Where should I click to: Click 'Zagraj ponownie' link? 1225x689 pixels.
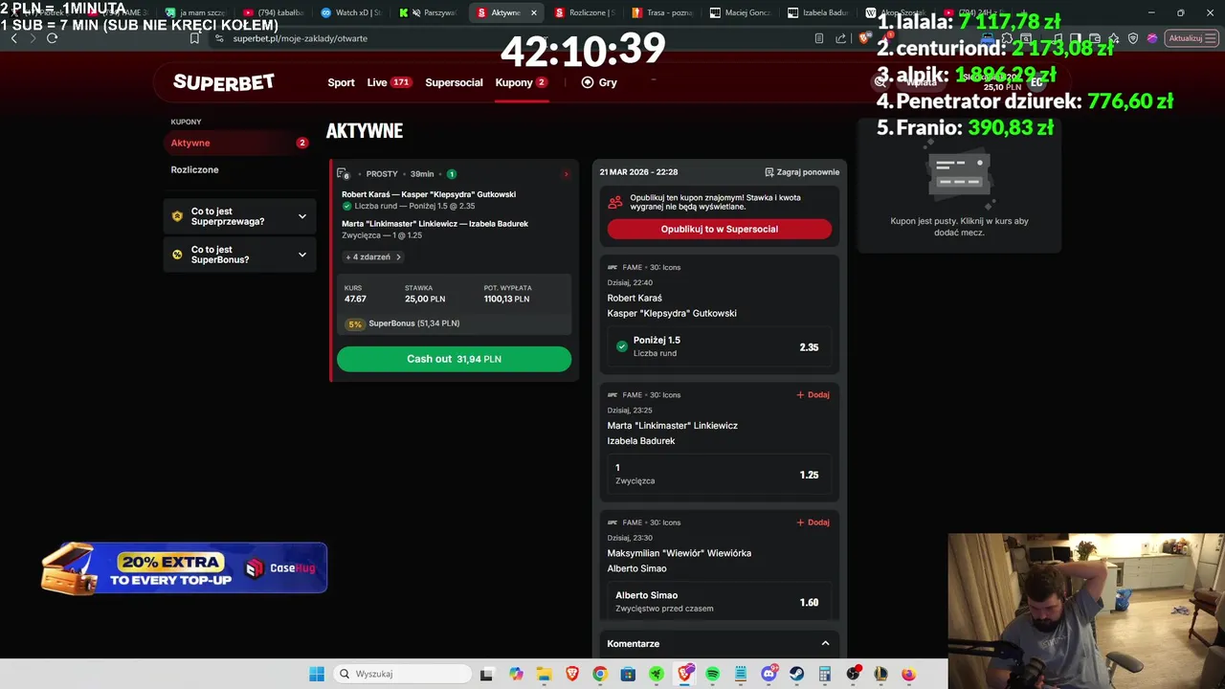click(802, 172)
